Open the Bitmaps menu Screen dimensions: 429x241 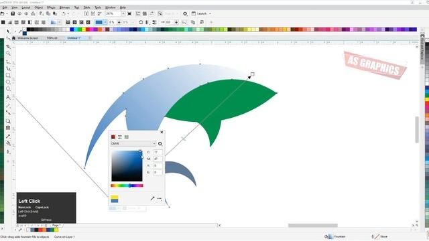[64, 7]
